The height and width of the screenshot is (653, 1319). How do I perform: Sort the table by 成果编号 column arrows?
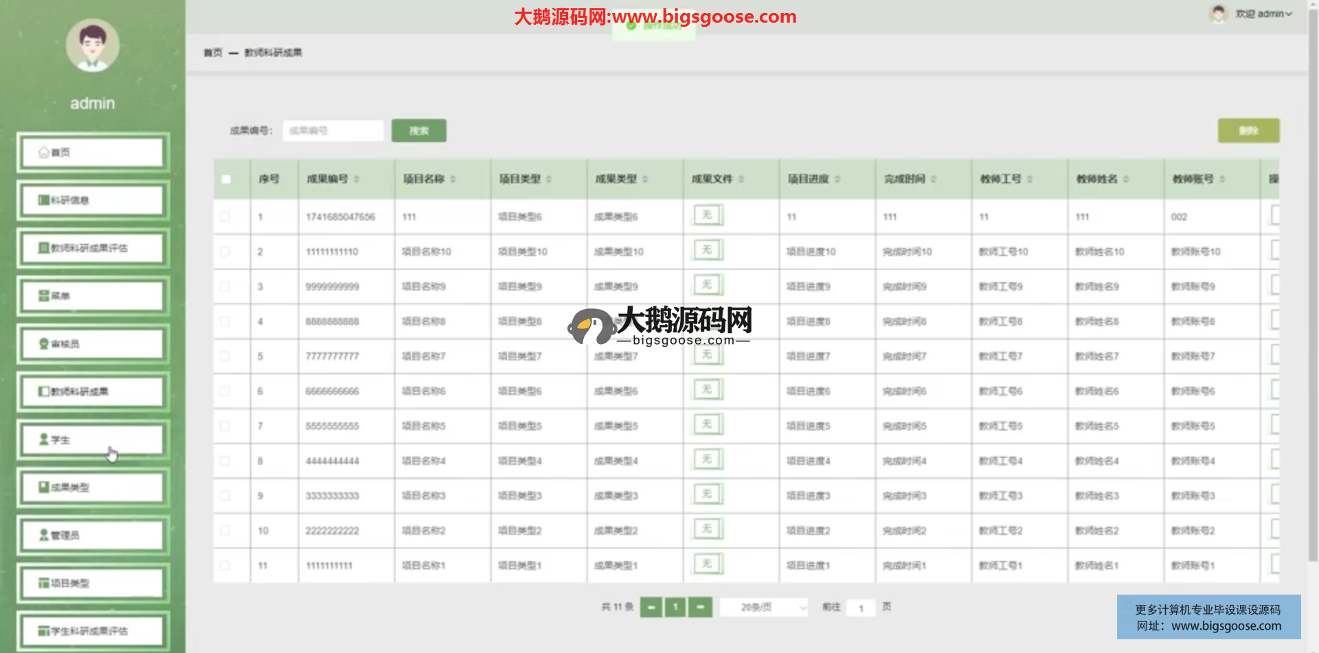[x=357, y=179]
